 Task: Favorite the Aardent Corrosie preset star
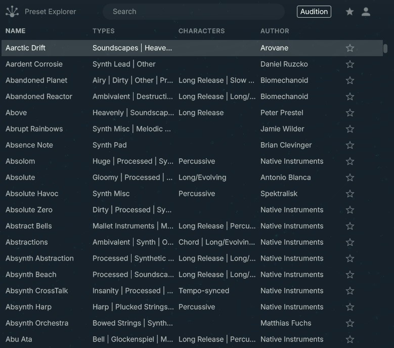[350, 64]
